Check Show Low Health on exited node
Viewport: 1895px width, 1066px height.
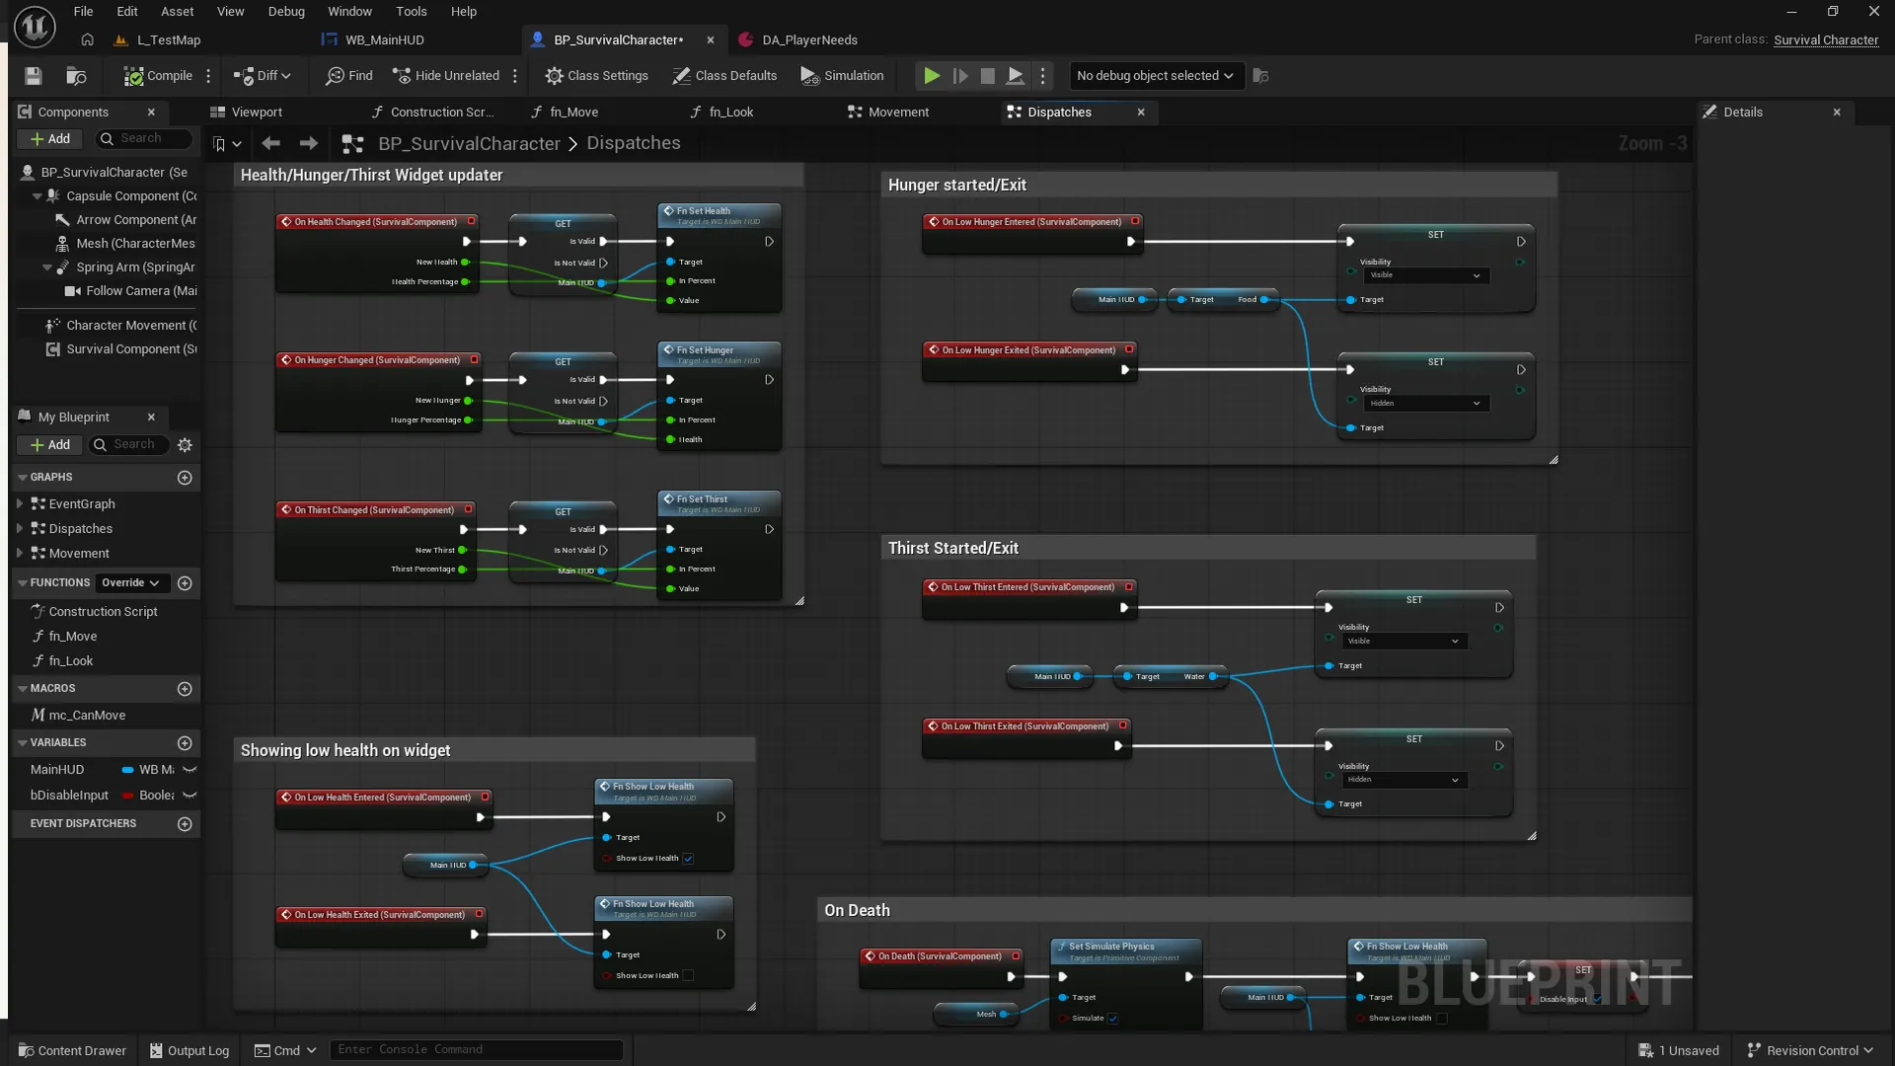click(688, 976)
